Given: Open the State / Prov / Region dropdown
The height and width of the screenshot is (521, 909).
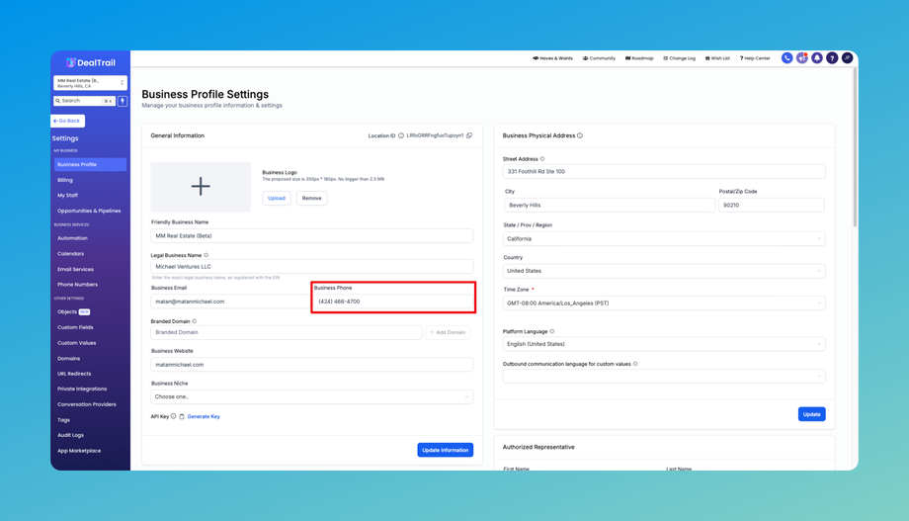Looking at the screenshot, I should (x=663, y=238).
